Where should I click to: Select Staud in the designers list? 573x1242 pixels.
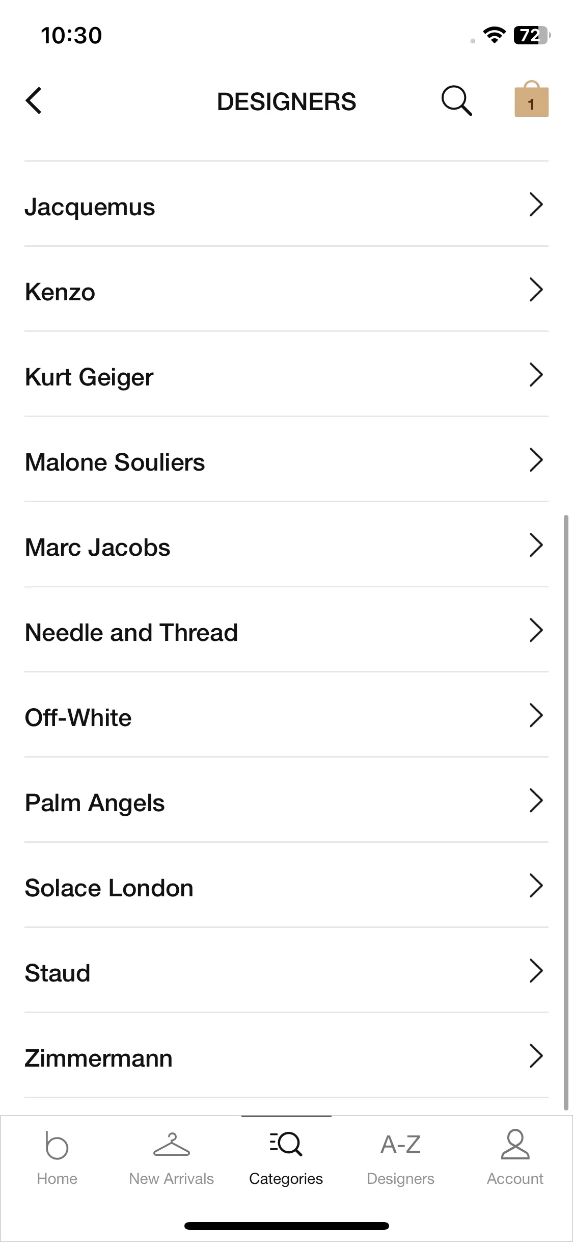pyautogui.click(x=286, y=970)
